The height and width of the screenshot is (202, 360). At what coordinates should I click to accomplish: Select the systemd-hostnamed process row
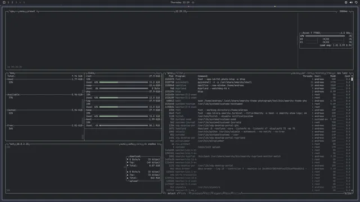tap(257, 104)
